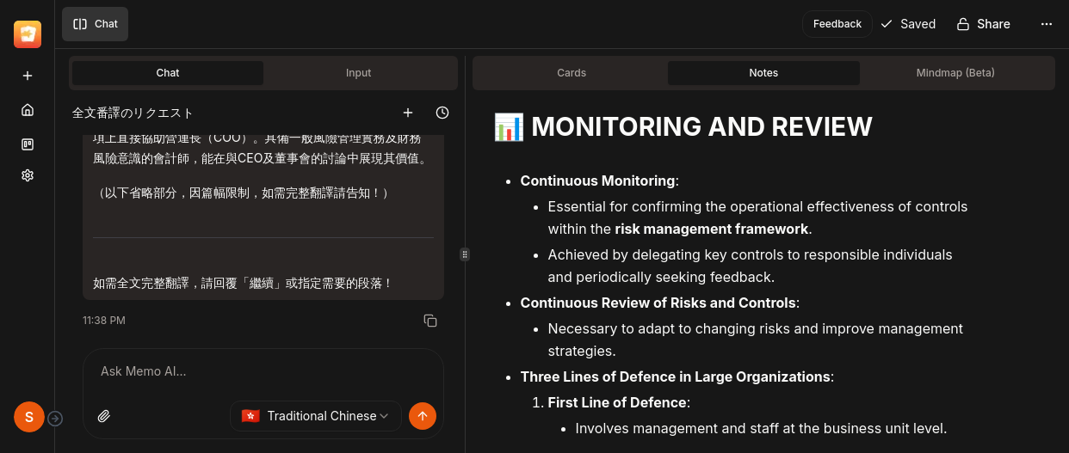Click the Feedback button

(x=837, y=24)
